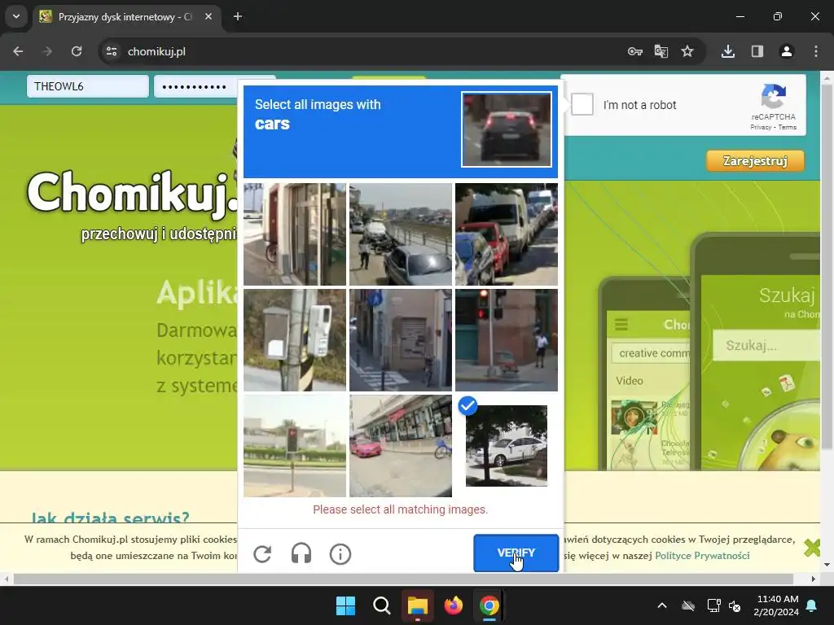Select the tile with the glass doorway and bicycle
The image size is (834, 625).
(295, 234)
